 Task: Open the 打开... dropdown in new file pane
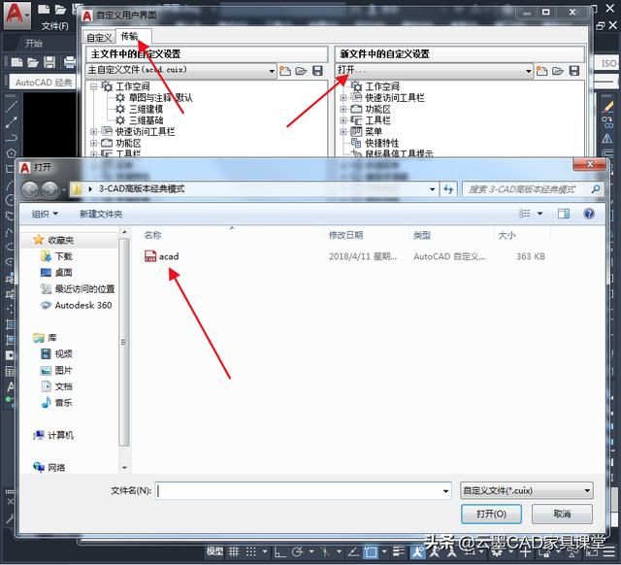coord(434,71)
